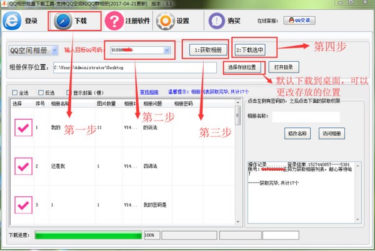375x251 pixels.
Task: Select the 下载 toolbar label
Action: (81, 21)
